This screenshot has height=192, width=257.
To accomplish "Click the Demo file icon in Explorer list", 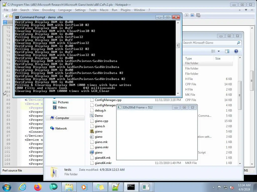I will 92,115.
